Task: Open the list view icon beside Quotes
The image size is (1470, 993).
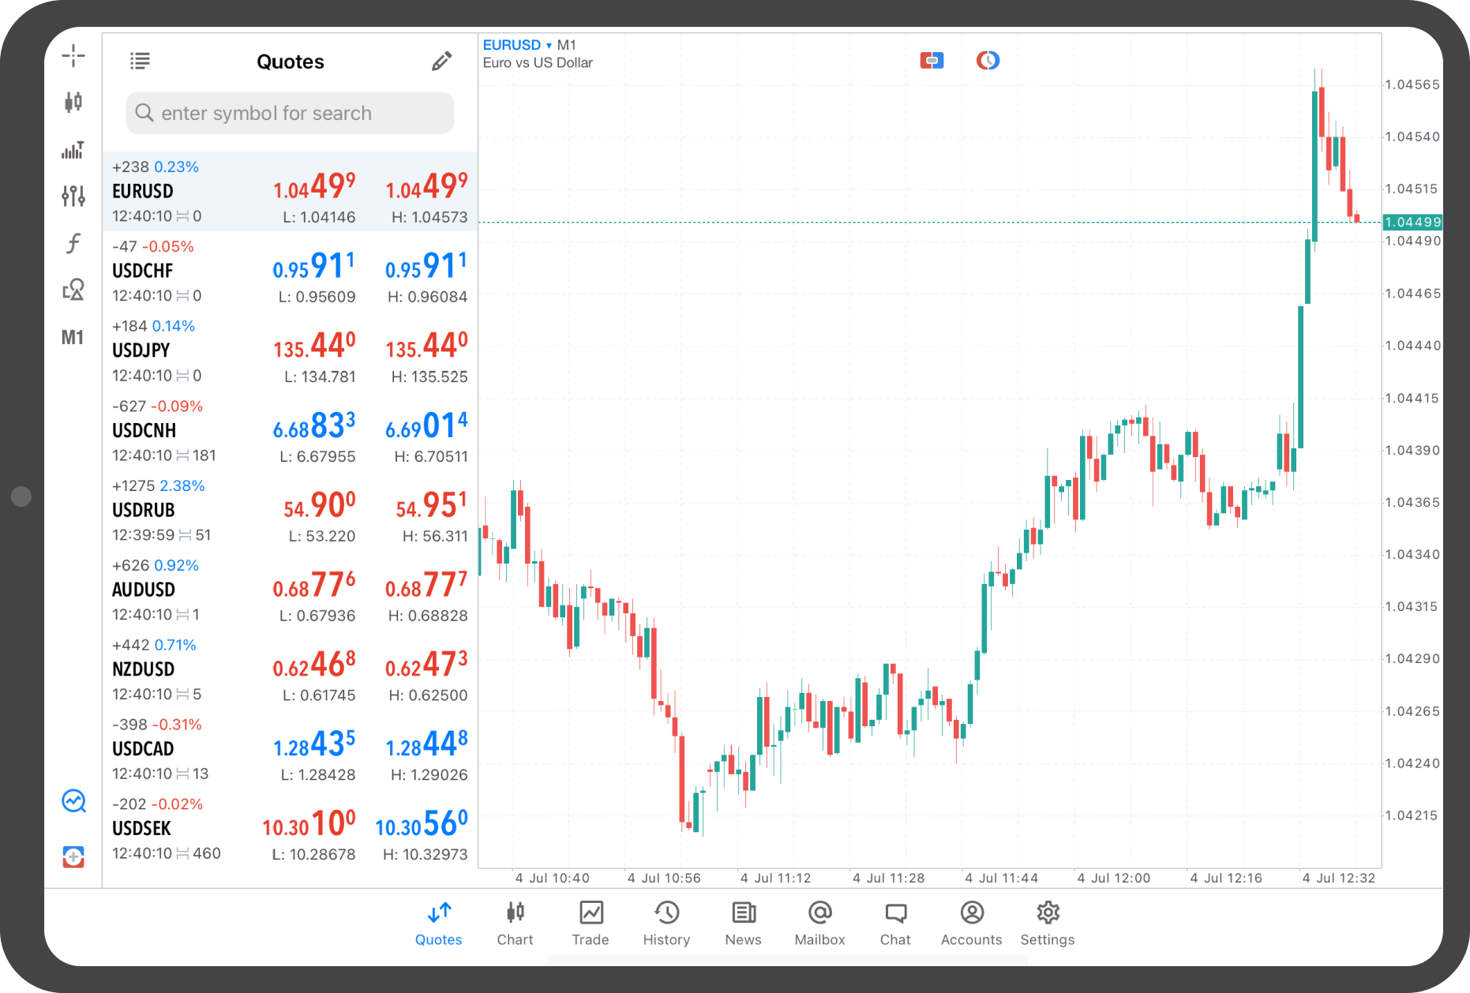Action: [140, 61]
